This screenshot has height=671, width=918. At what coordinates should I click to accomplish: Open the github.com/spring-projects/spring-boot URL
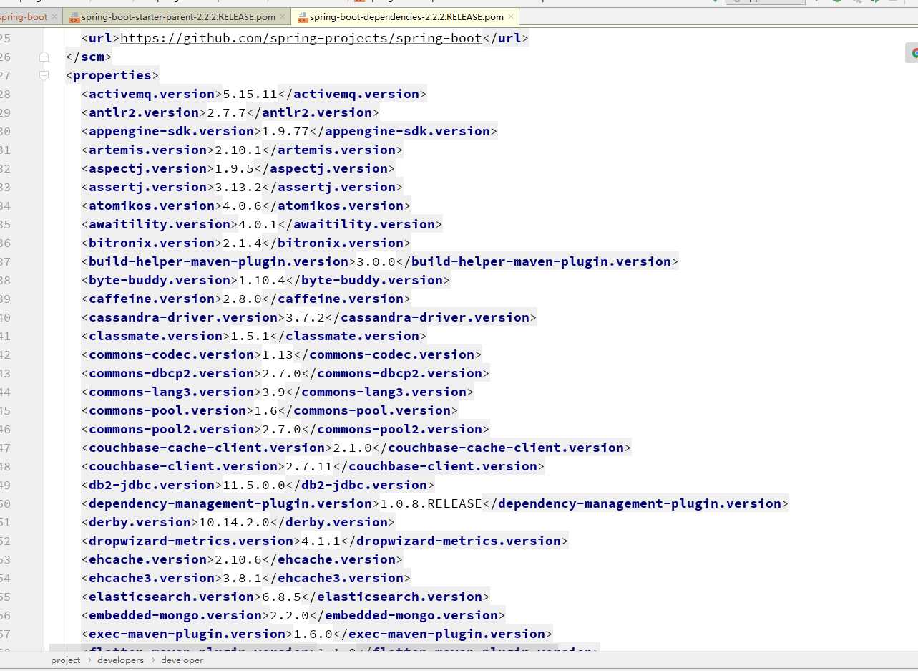[301, 38]
